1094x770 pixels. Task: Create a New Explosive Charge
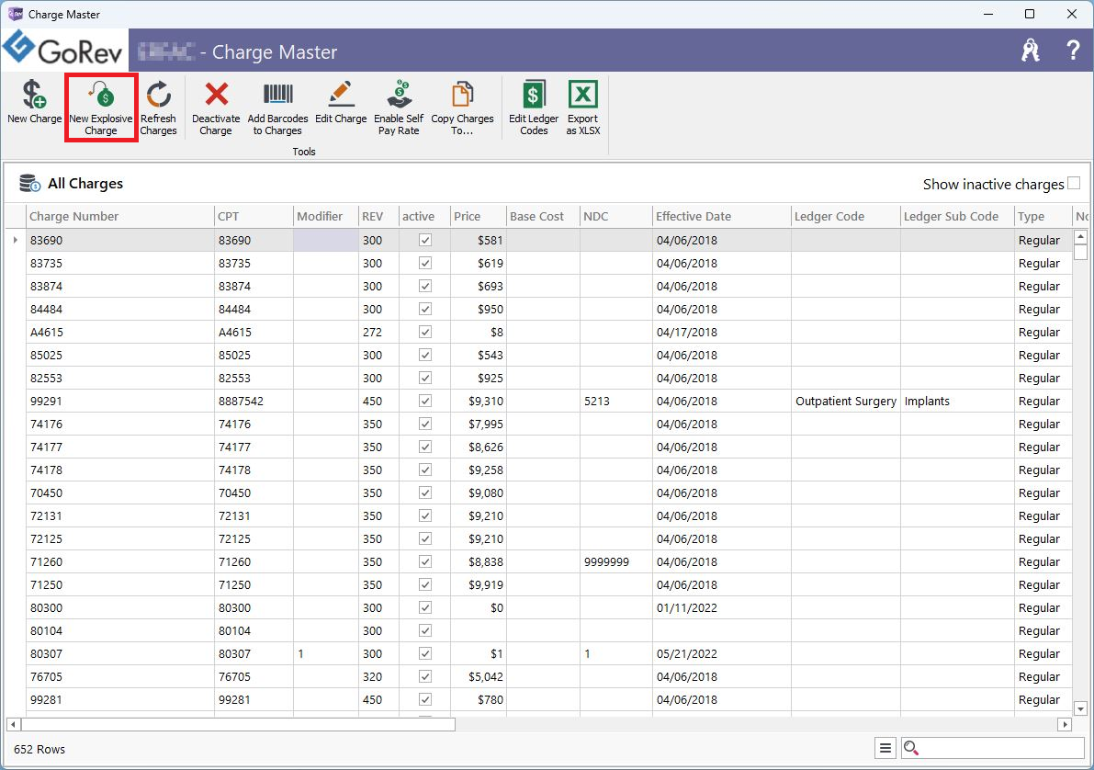(x=101, y=108)
